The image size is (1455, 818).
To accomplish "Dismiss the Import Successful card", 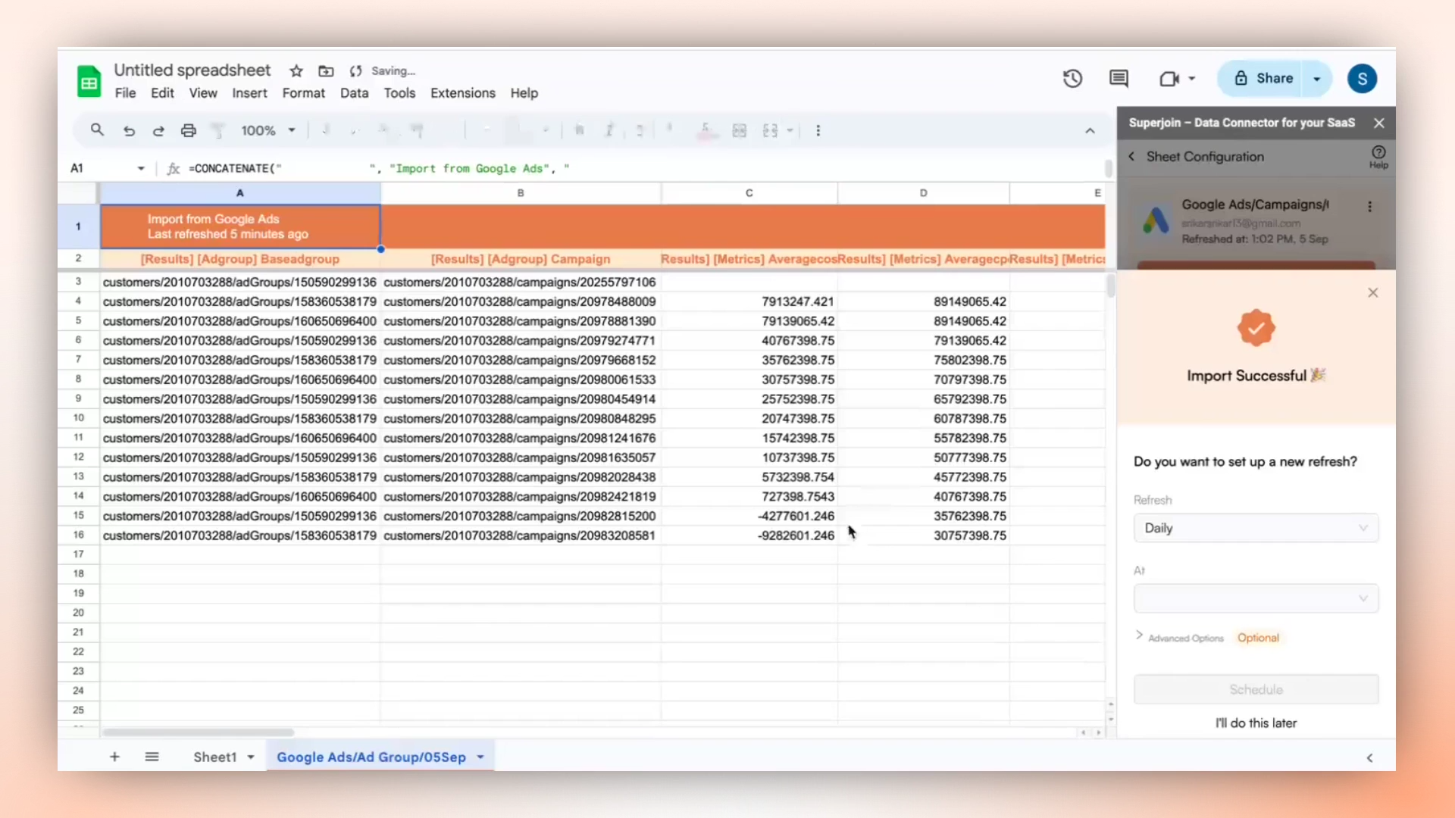I will [x=1373, y=293].
